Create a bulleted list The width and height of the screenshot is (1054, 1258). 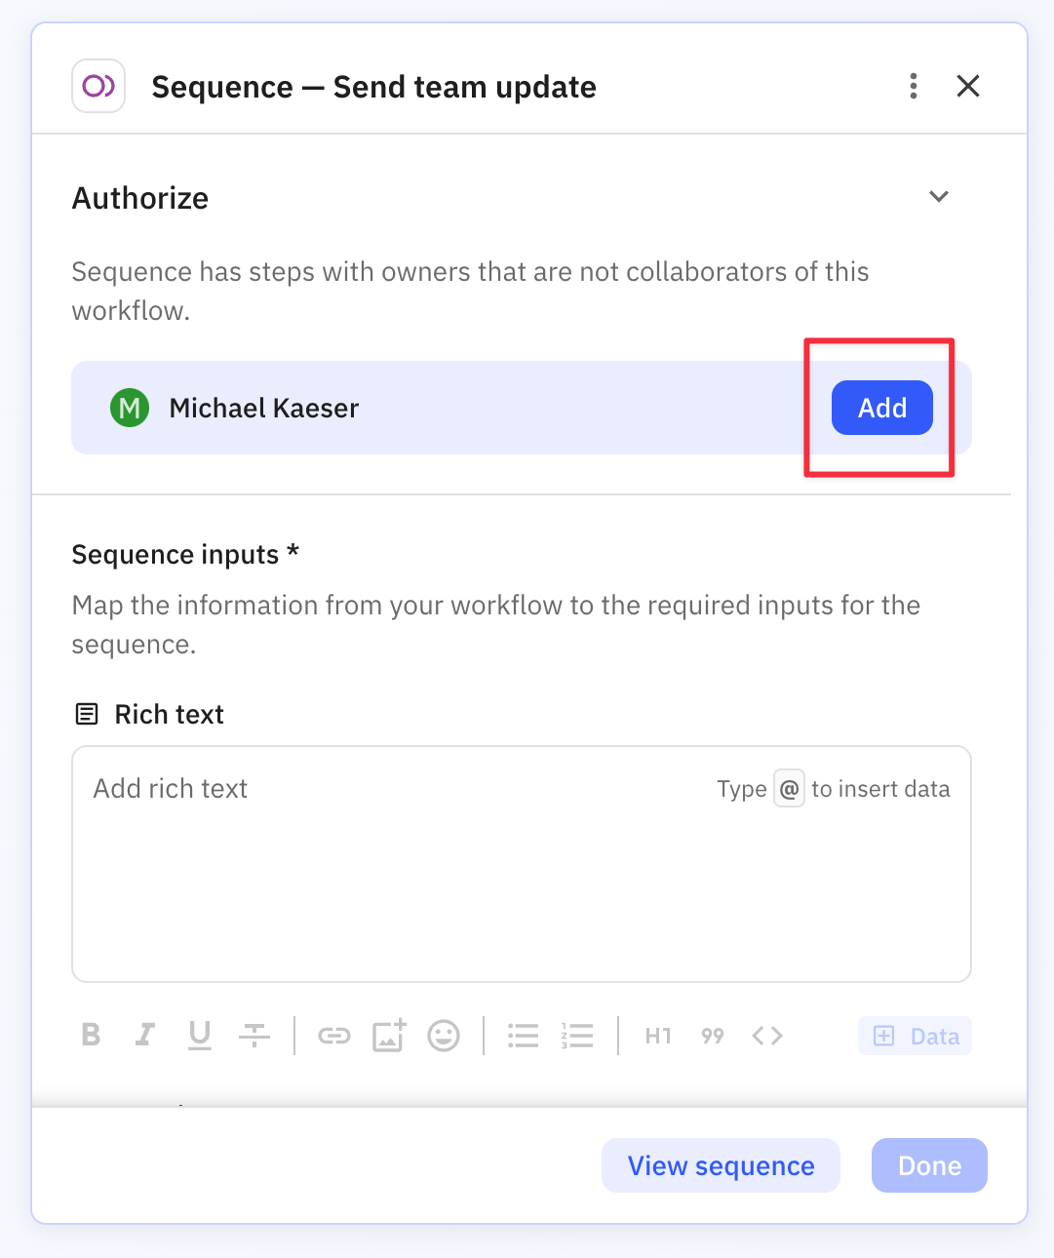(x=524, y=1036)
